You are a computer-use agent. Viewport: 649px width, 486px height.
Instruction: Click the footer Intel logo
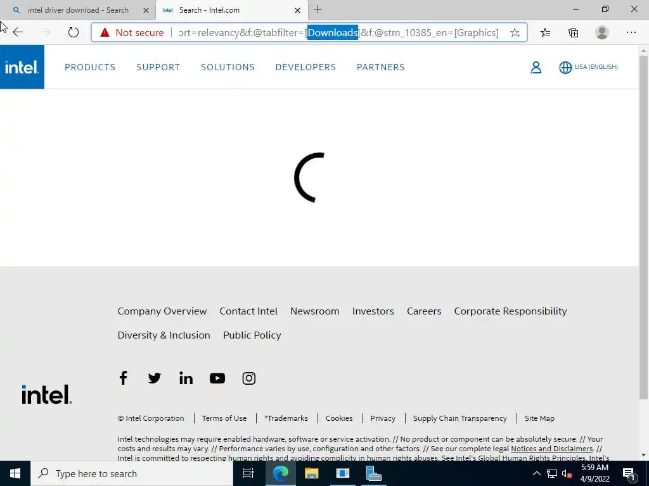pyautogui.click(x=47, y=394)
